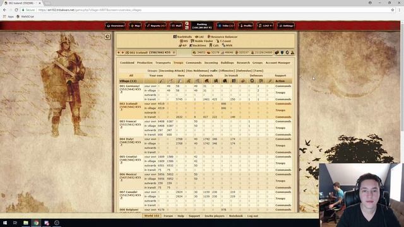
Task: Switch to the Transports overview tab
Action: click(x=163, y=63)
